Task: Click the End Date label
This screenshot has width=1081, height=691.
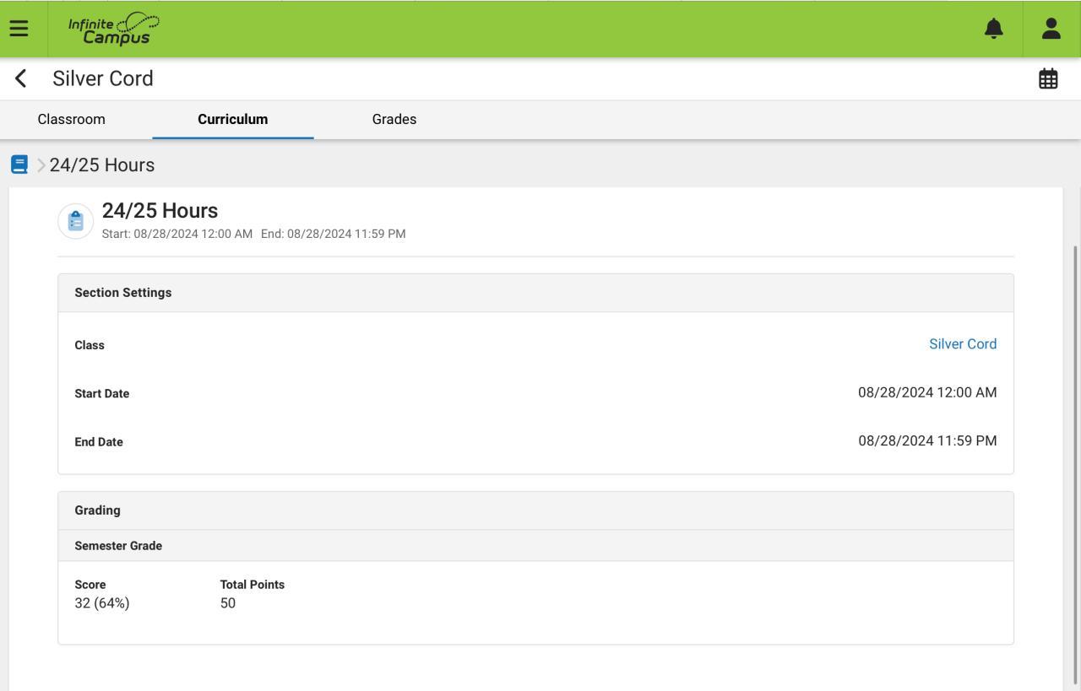Action: point(99,442)
